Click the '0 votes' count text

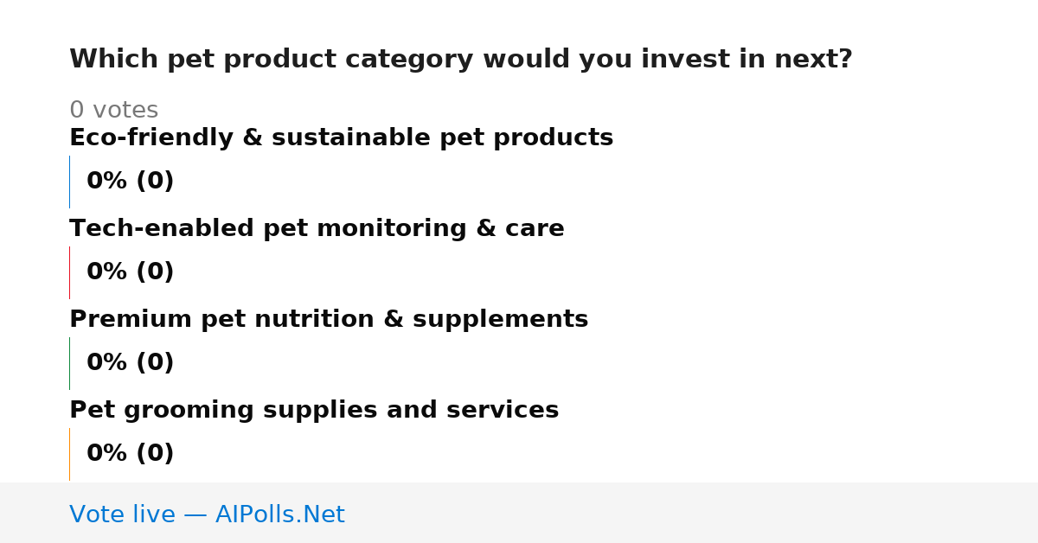(114, 111)
